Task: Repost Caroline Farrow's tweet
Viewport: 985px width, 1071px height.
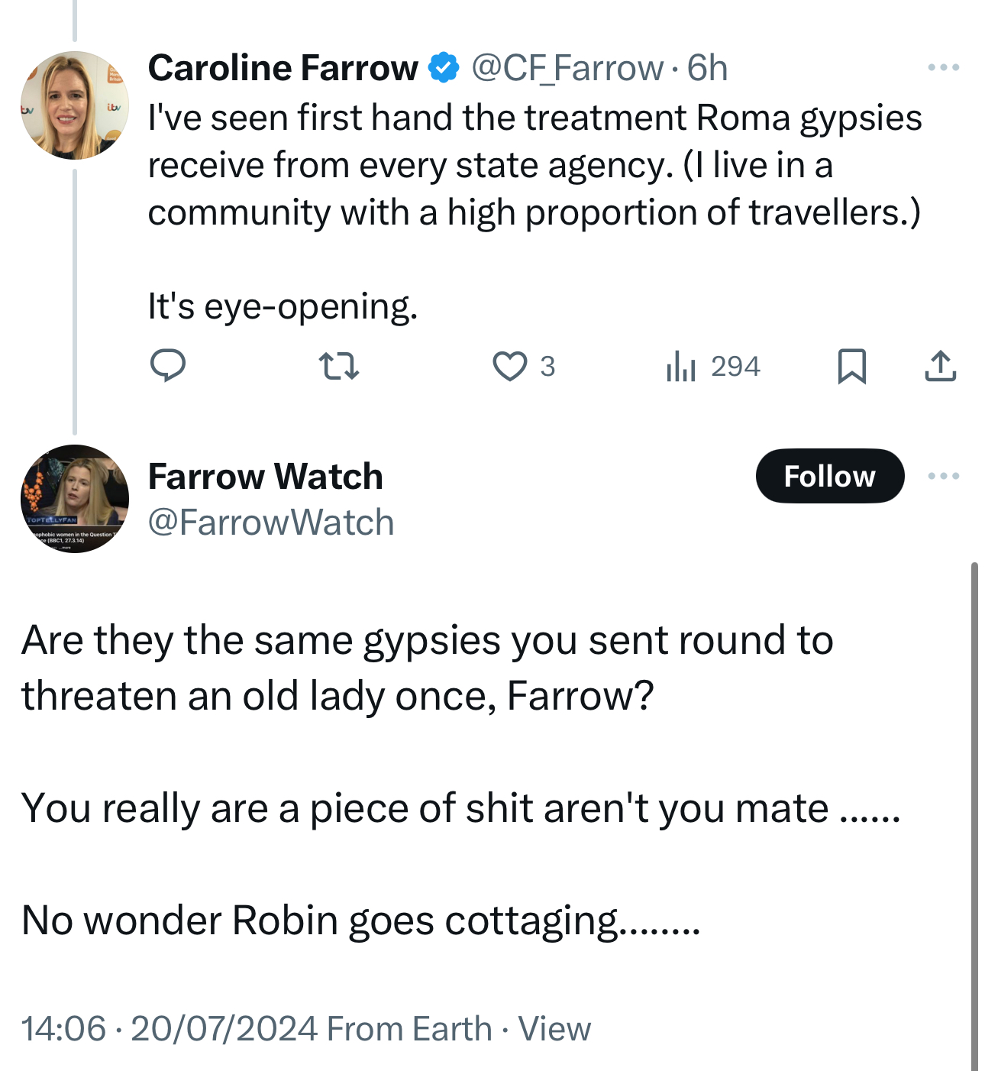Action: tap(338, 366)
